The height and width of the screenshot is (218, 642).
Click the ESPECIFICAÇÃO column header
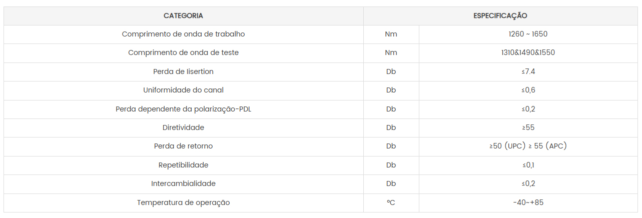click(500, 16)
